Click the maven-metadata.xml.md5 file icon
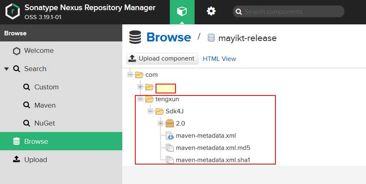The image size is (366, 184). pyautogui.click(x=170, y=148)
